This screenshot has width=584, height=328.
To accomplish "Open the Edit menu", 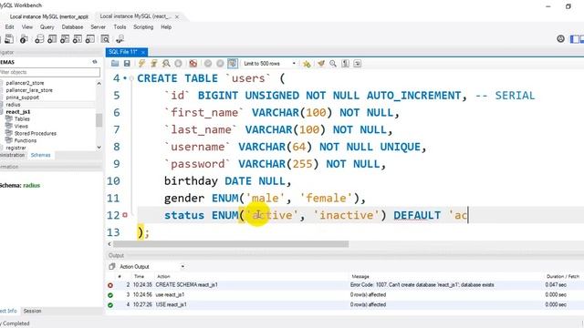I will (x=9, y=27).
